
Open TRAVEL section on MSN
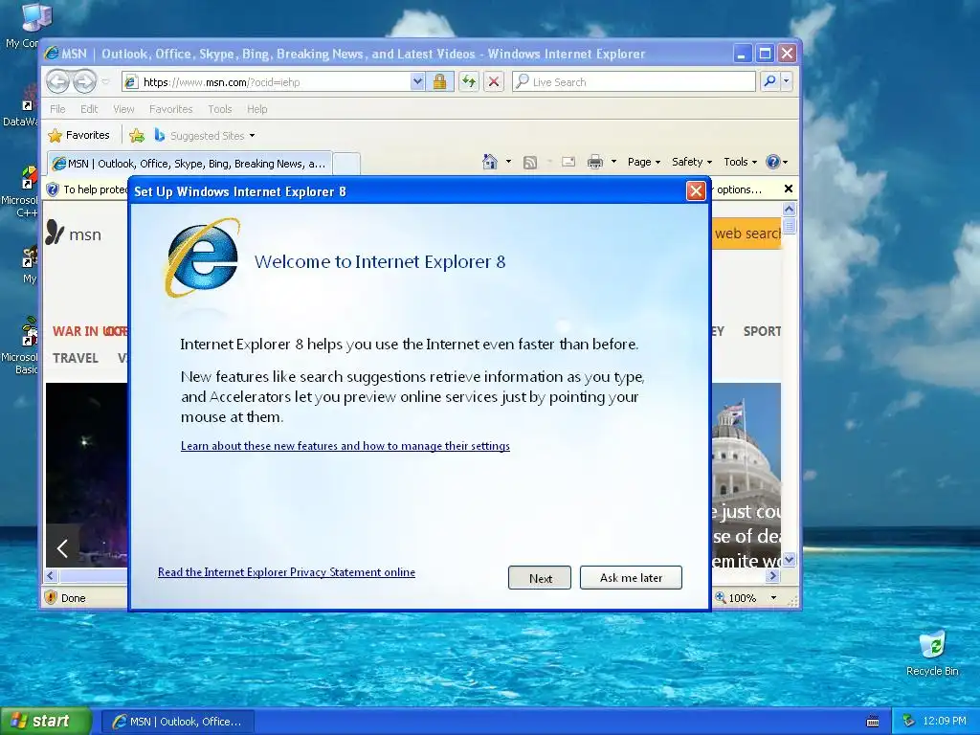pos(75,358)
